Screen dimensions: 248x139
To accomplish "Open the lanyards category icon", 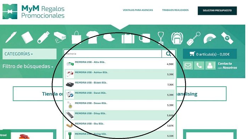I will 161,38.
